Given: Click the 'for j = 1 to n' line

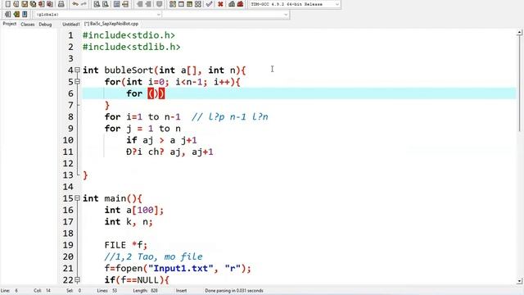Looking at the screenshot, I should pyautogui.click(x=142, y=129).
